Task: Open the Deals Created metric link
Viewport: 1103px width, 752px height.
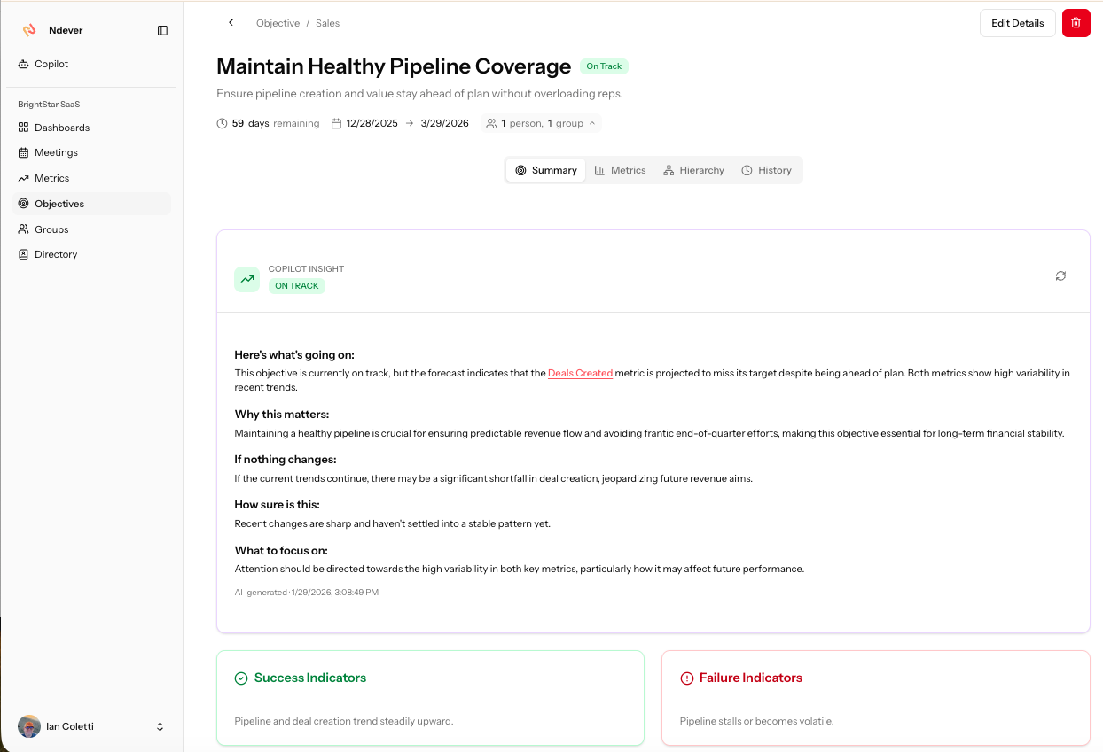Action: click(x=581, y=373)
